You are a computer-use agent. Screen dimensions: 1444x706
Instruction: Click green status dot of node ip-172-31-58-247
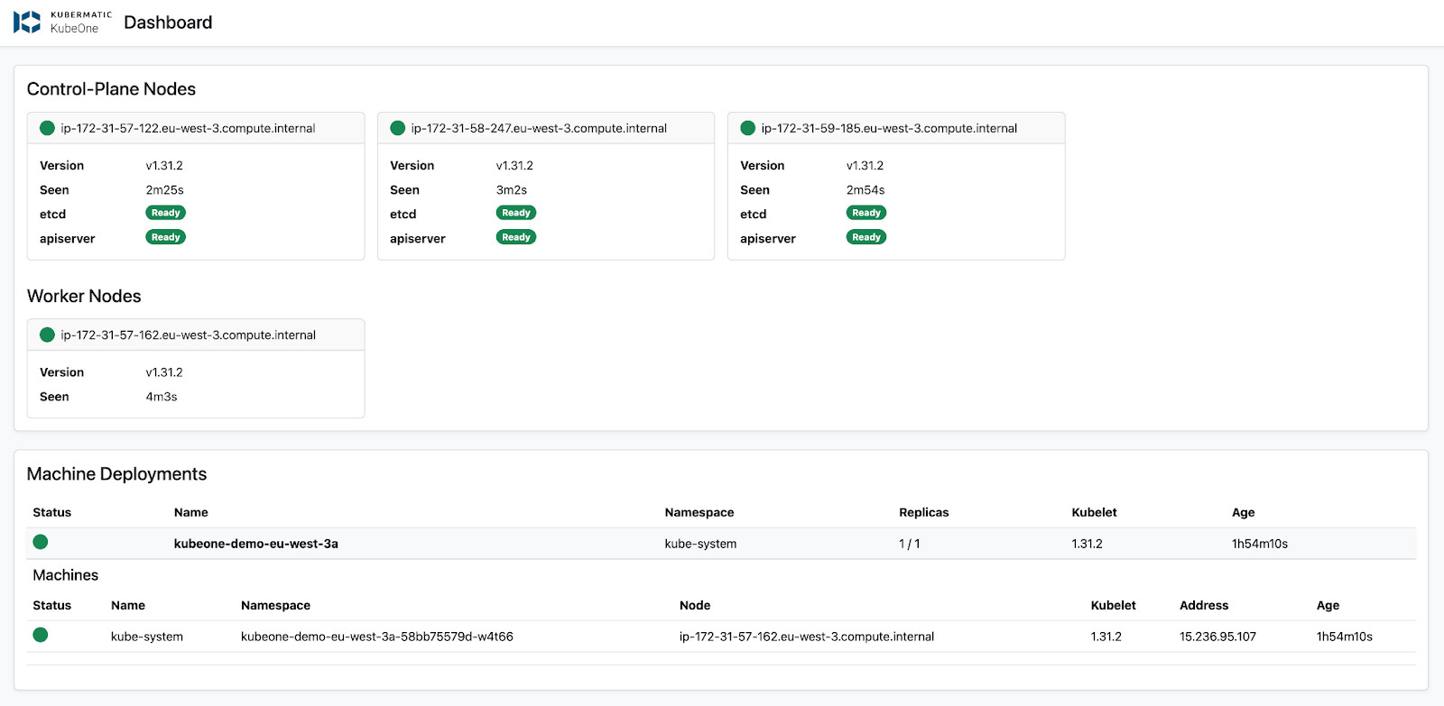point(398,128)
